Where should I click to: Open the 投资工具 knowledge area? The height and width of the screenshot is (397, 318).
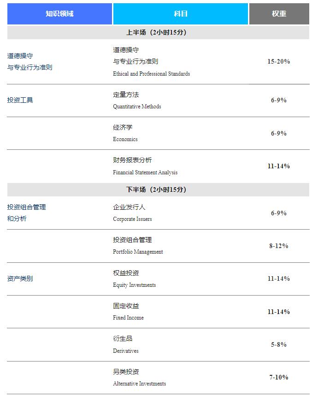20,100
